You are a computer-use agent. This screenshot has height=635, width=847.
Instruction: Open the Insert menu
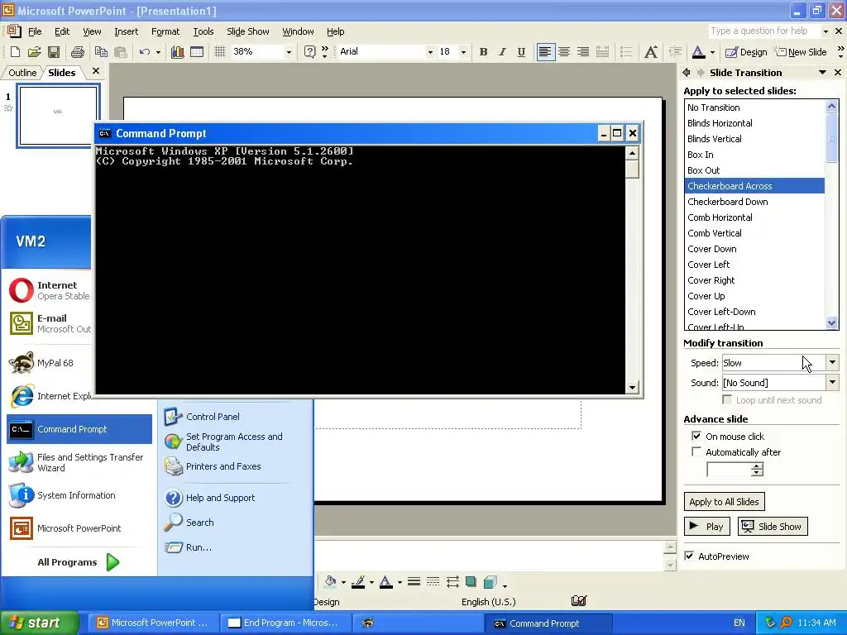tap(126, 31)
